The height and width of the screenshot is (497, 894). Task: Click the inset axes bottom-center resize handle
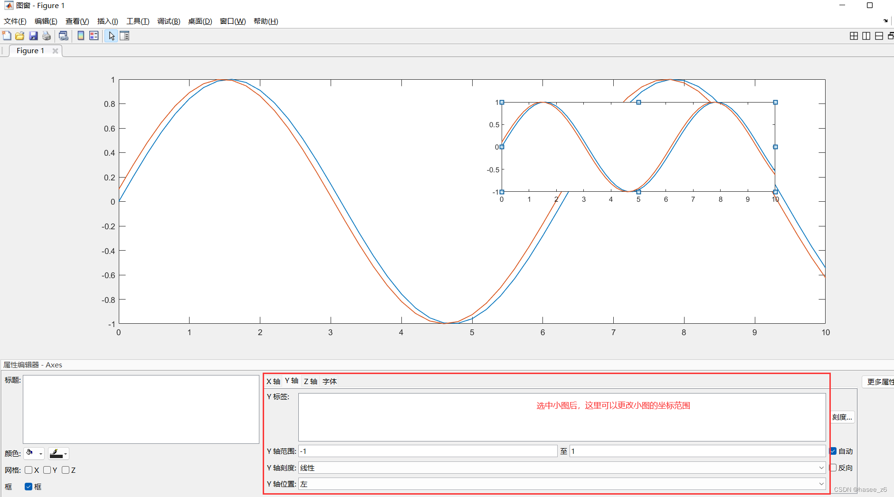[638, 192]
